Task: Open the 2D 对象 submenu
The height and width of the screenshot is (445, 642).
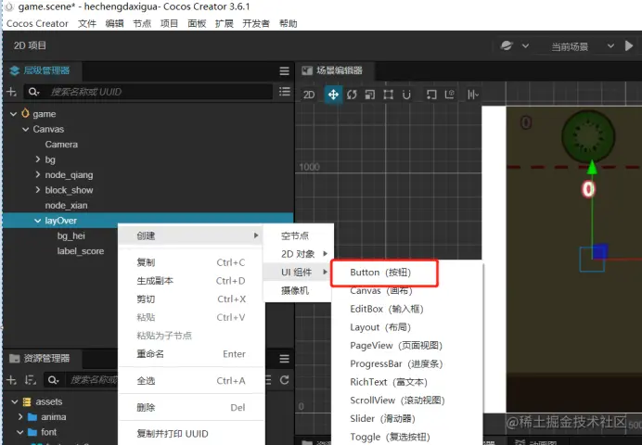Action: (x=299, y=254)
